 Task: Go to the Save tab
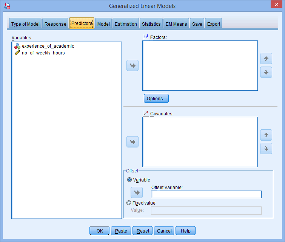197,23
